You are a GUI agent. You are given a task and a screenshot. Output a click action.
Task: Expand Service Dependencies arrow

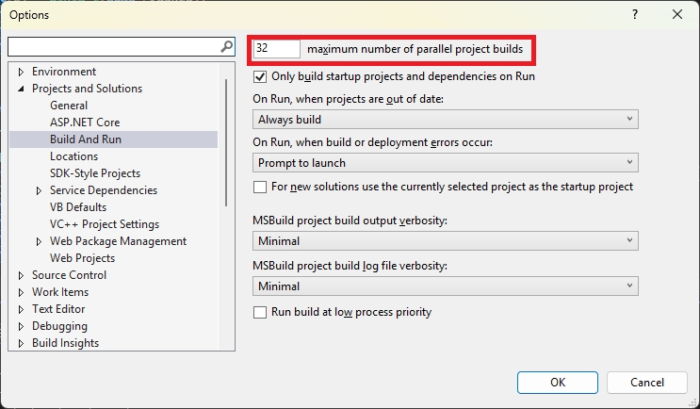click(39, 190)
